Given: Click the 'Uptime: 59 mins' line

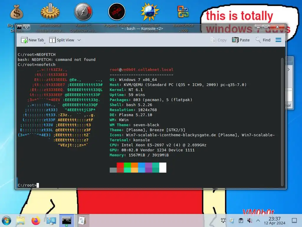Looking at the screenshot, I should (x=127, y=95).
